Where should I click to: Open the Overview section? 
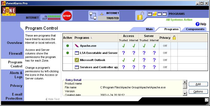coord(15,43)
